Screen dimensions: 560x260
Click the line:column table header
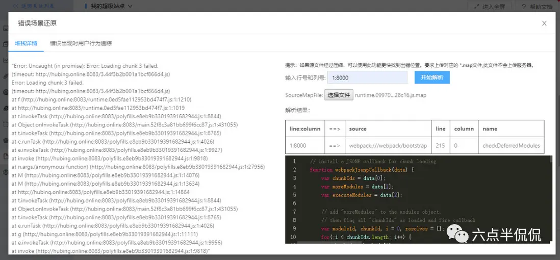pos(304,128)
